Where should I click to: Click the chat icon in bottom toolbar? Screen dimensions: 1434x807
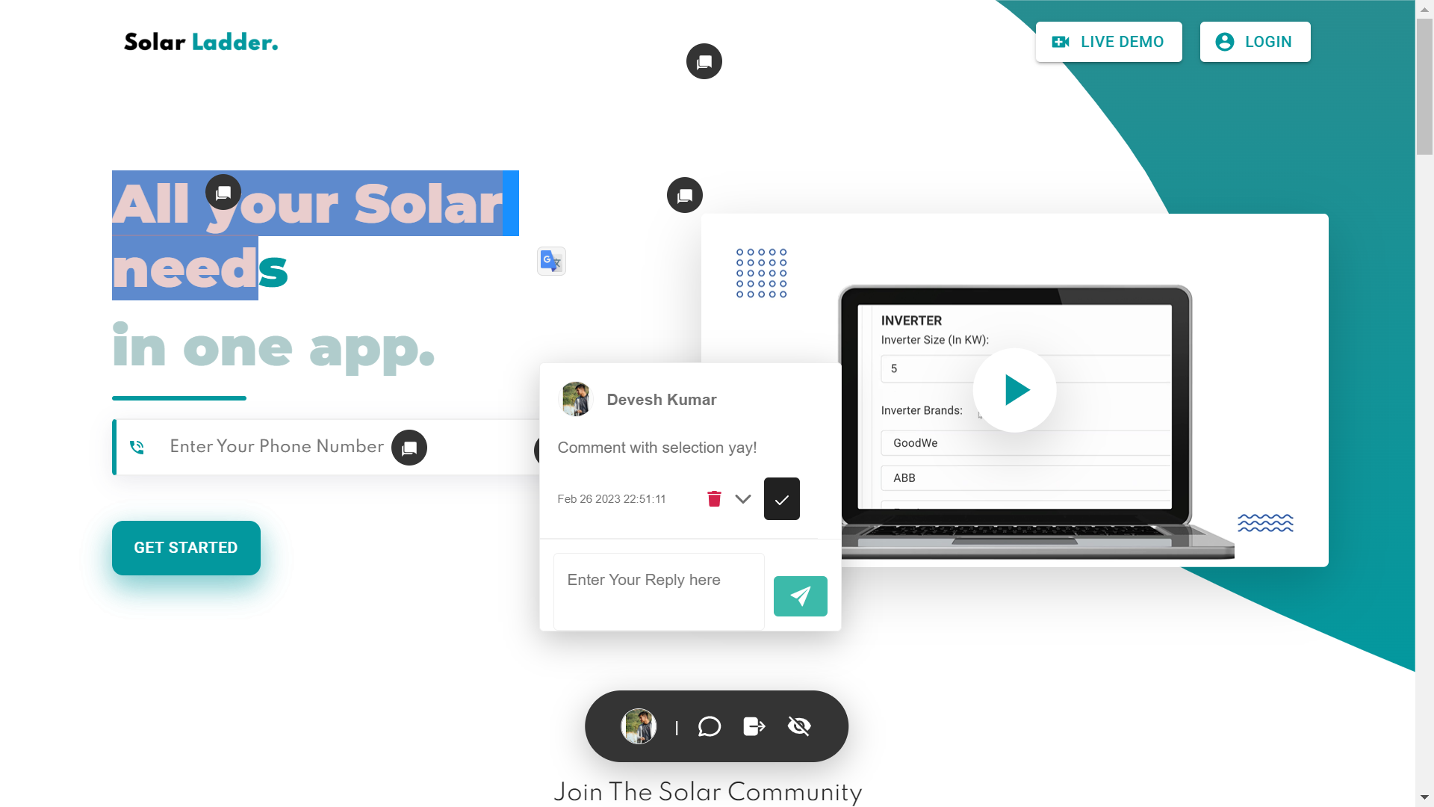709,726
